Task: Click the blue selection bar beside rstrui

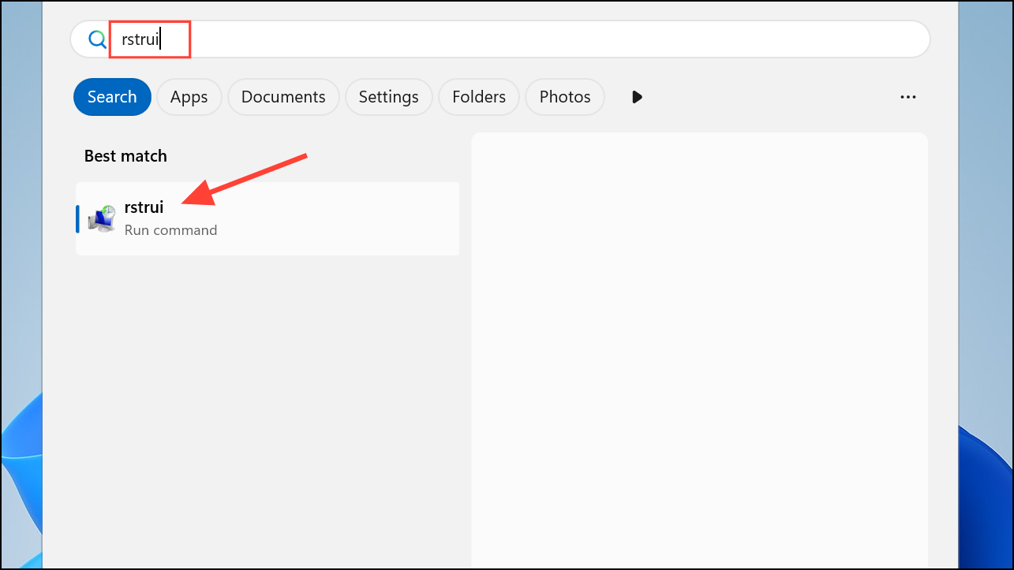Action: pyautogui.click(x=77, y=218)
